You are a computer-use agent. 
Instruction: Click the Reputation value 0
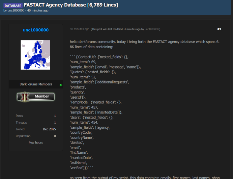coord(55,136)
